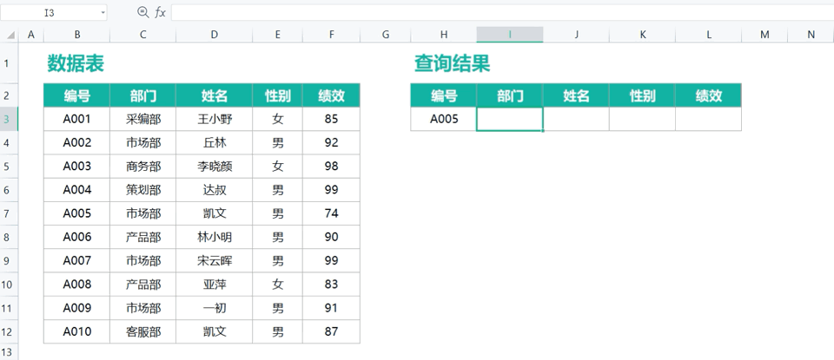Image resolution: width=834 pixels, height=360 pixels.
Task: Select row 1 header
Action: (9, 63)
